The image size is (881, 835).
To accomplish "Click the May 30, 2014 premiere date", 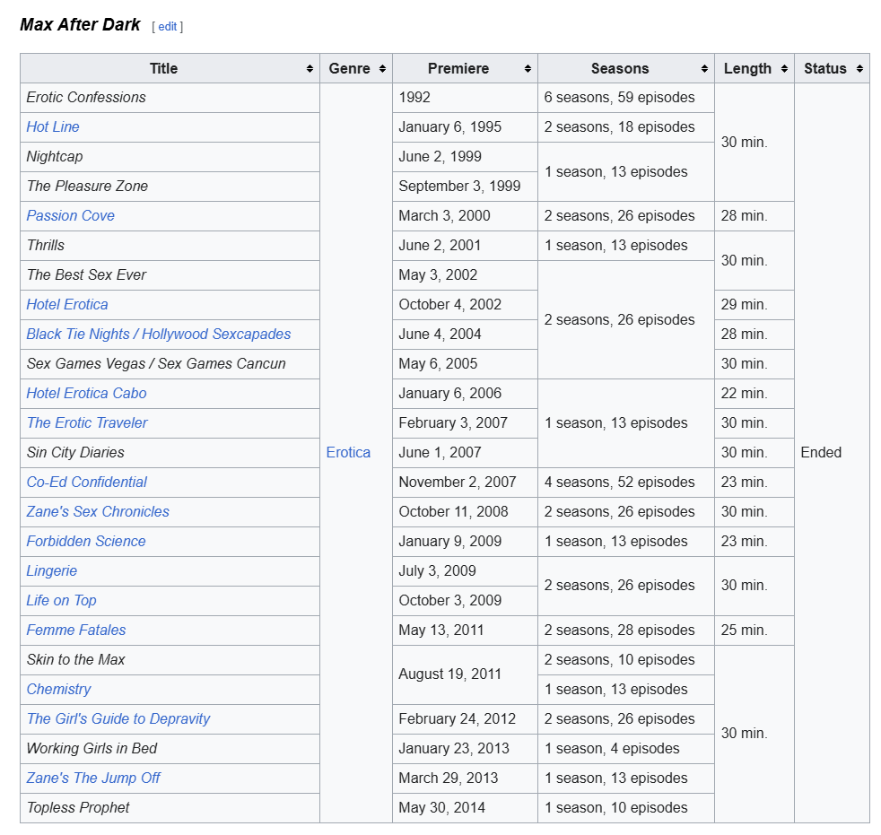I will point(441,807).
